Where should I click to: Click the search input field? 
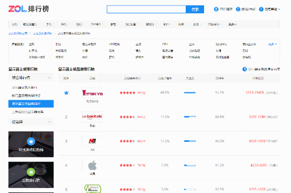coord(146,9)
